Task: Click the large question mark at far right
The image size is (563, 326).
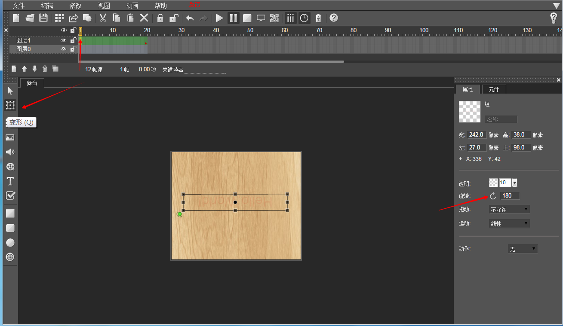Action: point(554,18)
